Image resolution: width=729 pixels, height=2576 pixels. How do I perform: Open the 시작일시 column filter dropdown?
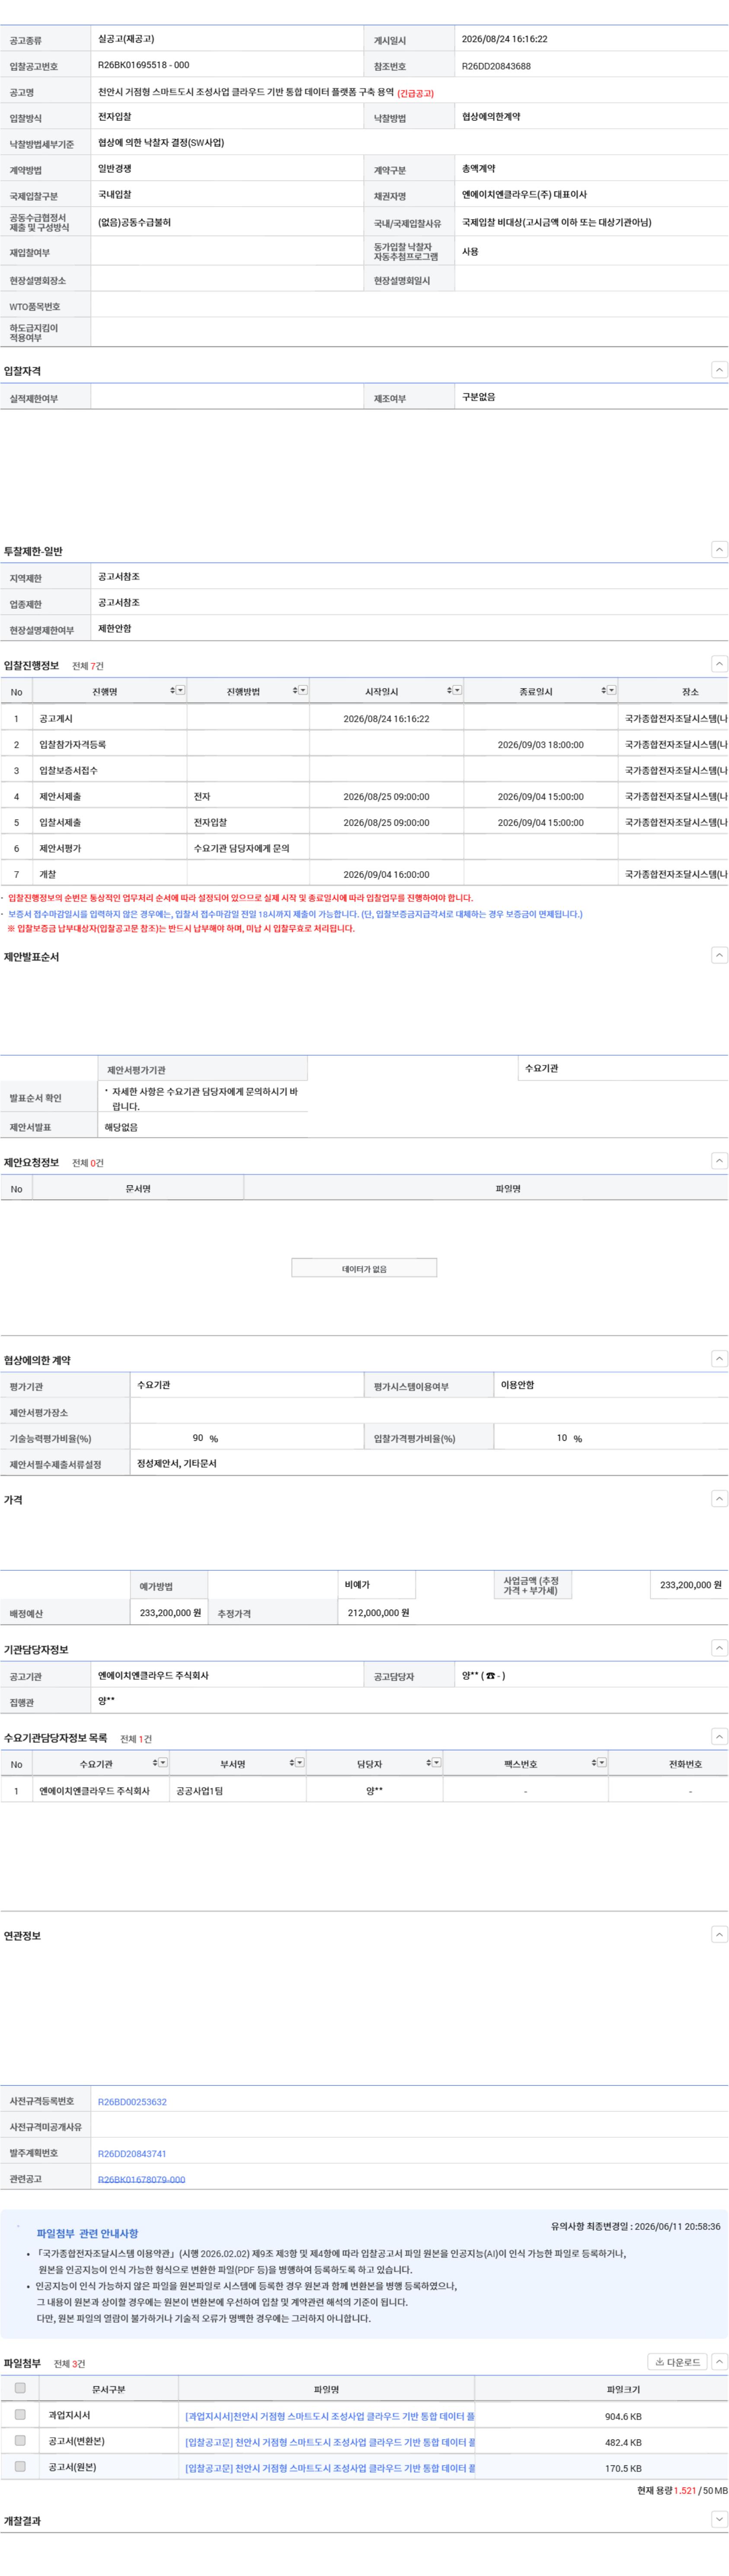[457, 690]
